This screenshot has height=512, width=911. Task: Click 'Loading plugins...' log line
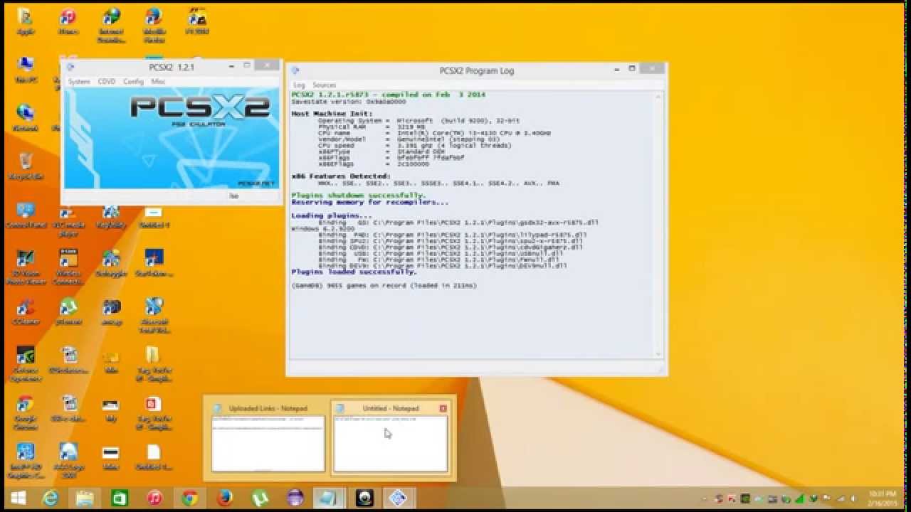[x=331, y=215]
